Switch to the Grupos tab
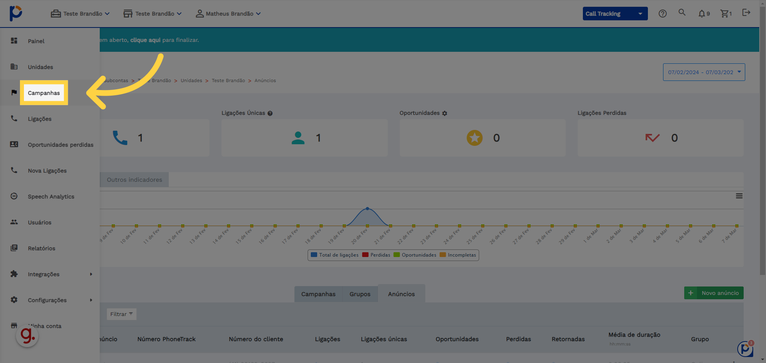 point(360,294)
